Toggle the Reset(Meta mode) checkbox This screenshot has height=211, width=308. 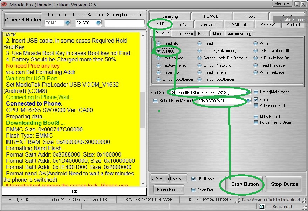pyautogui.click(x=256, y=92)
